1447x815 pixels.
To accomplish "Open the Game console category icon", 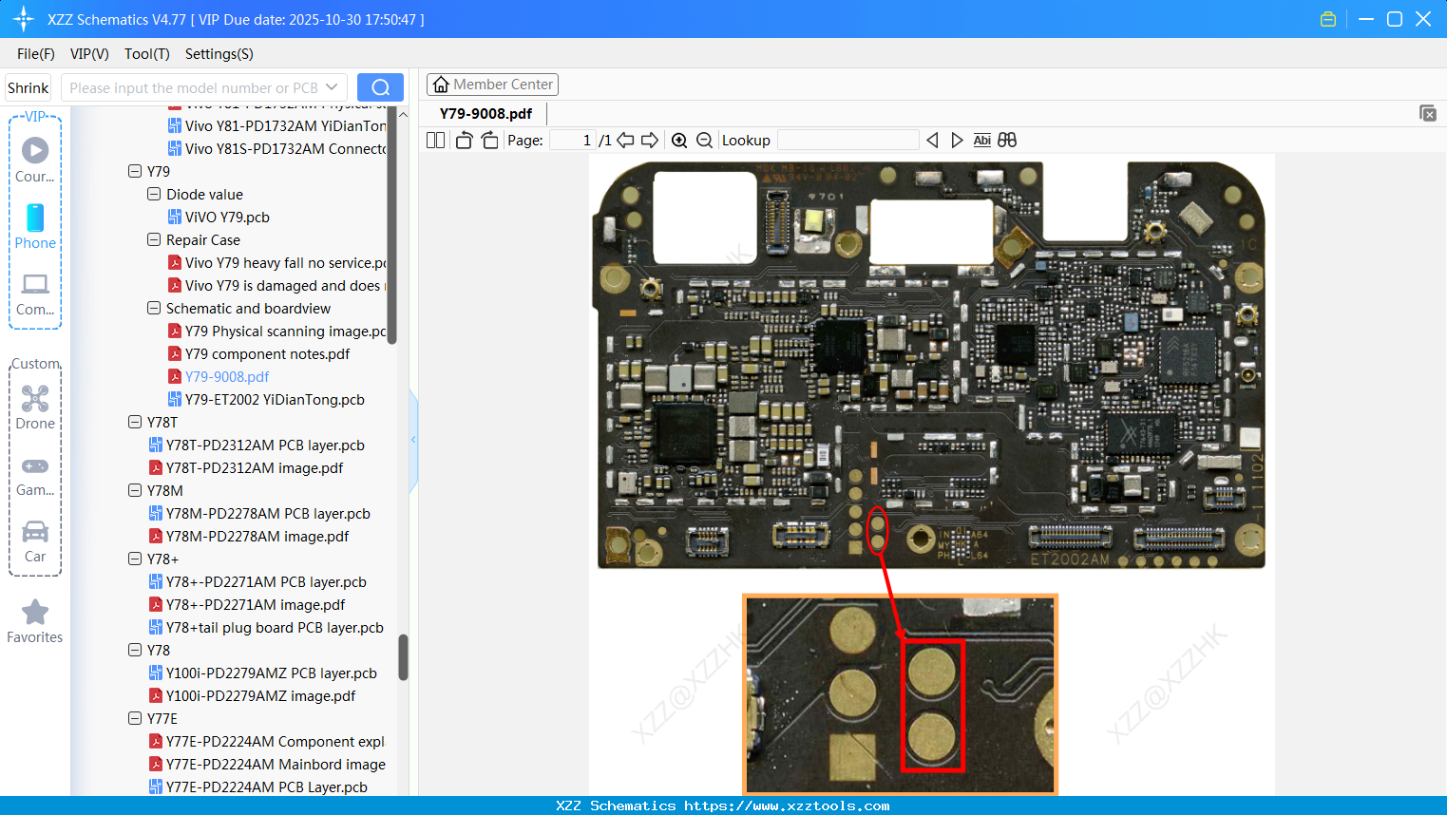I will [x=35, y=466].
